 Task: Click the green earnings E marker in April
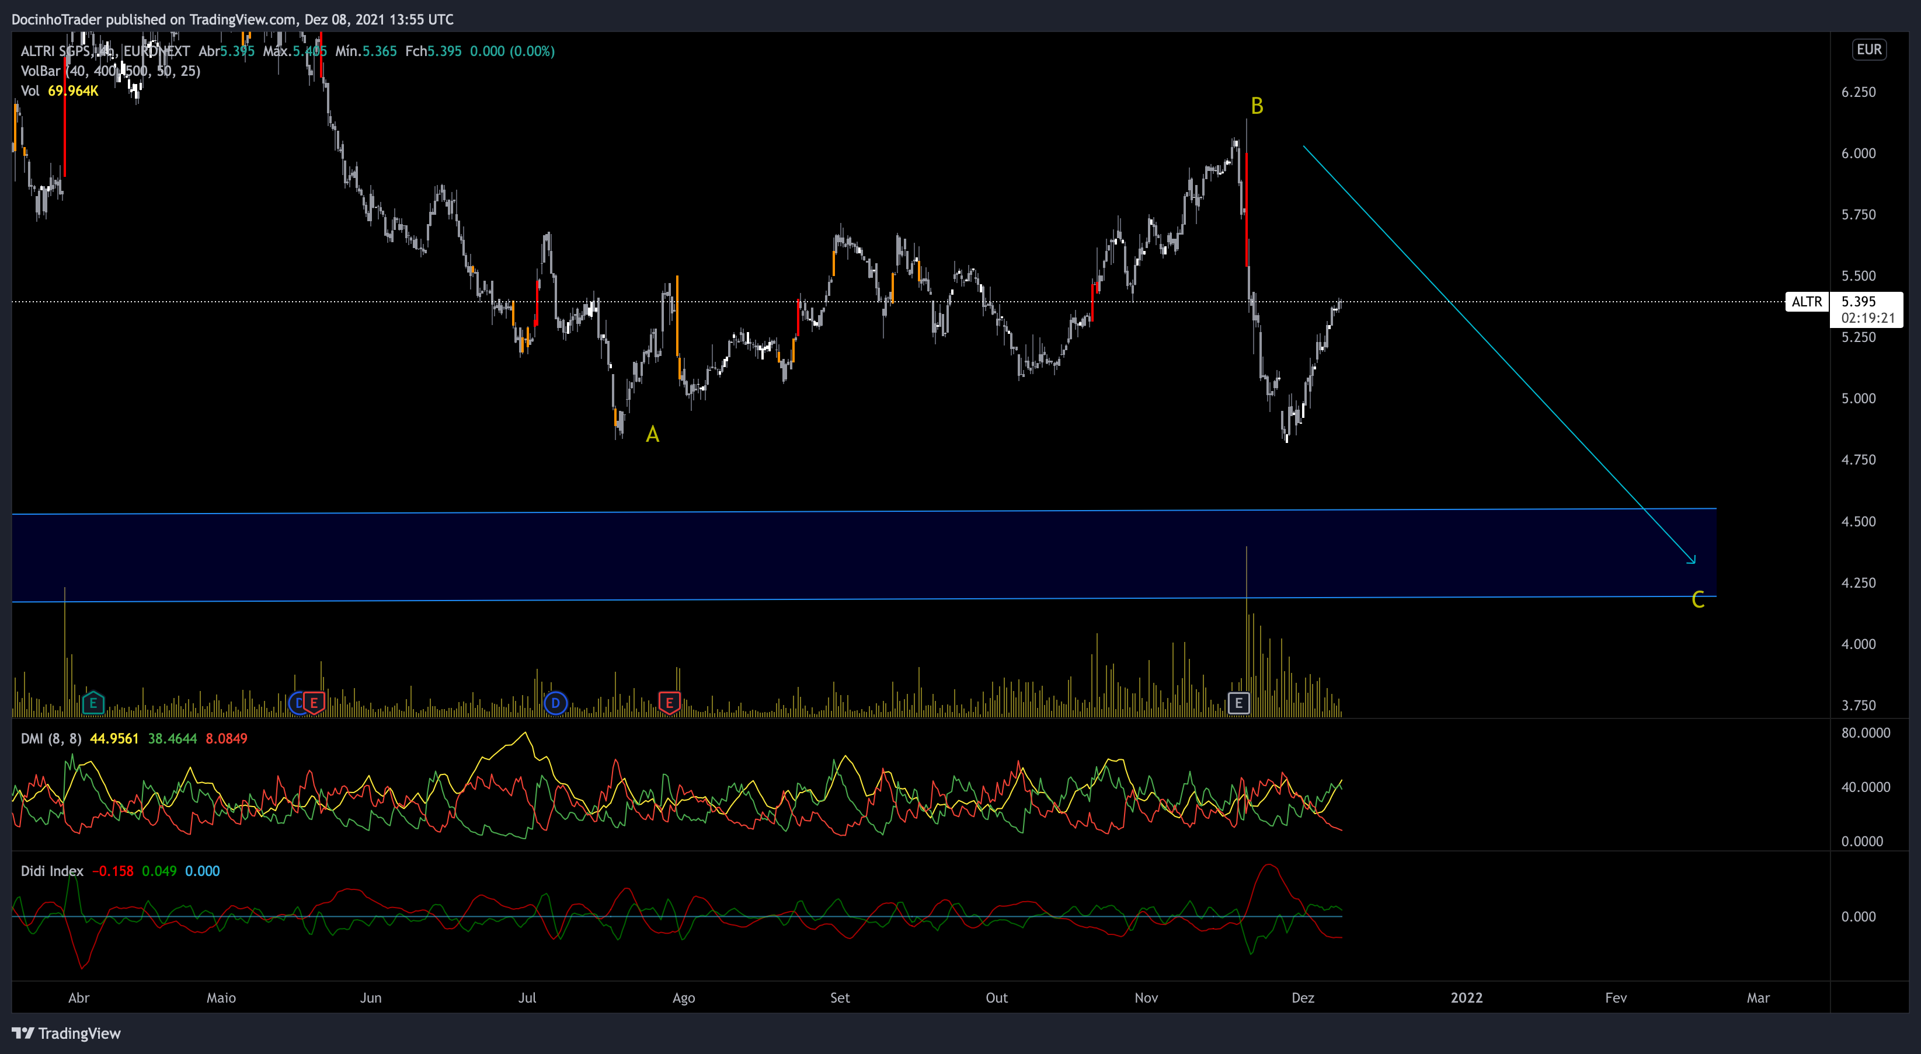pyautogui.click(x=93, y=702)
